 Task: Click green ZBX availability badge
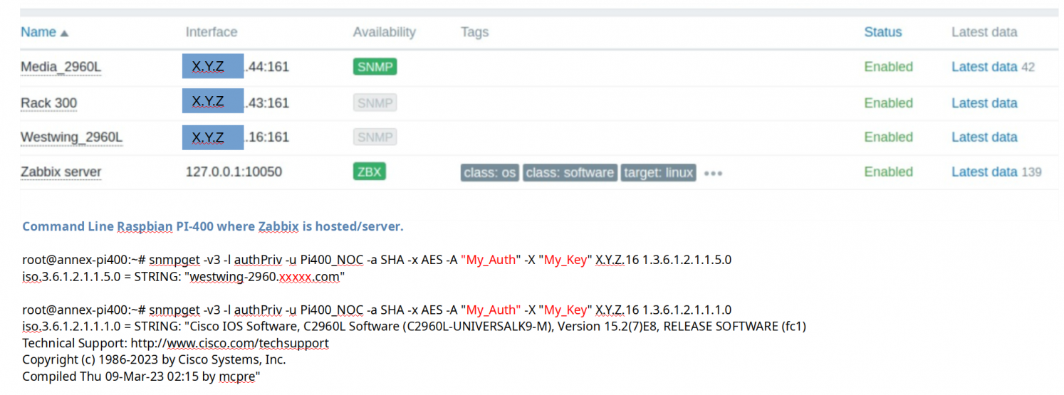pos(370,172)
